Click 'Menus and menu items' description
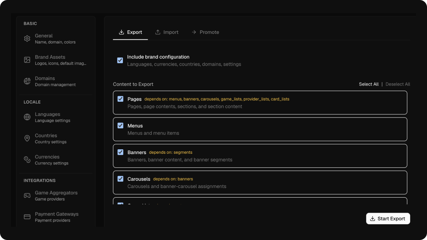Screen dimensions: 427x240 153,133
